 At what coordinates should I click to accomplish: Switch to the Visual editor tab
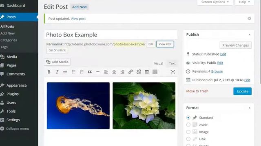tap(159, 64)
